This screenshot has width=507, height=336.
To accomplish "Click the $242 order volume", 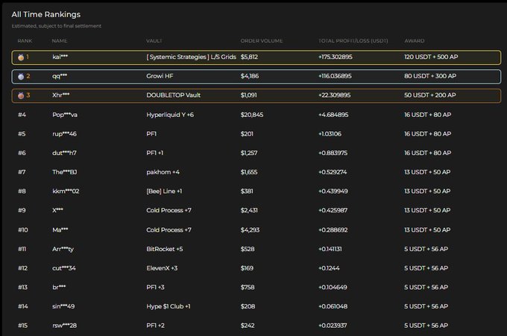I will 248,326.
